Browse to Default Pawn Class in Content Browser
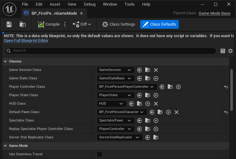The image size is (236, 159). 160,112
